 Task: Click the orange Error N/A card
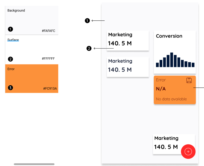tap(175, 90)
